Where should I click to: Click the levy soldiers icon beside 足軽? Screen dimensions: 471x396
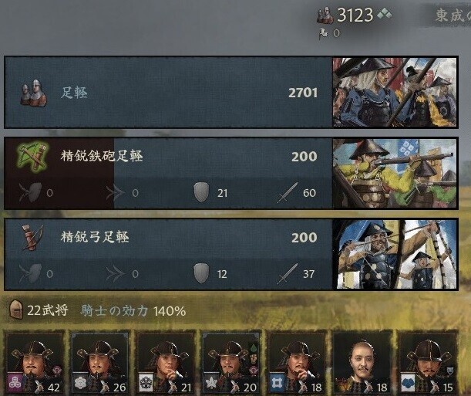pyautogui.click(x=34, y=93)
